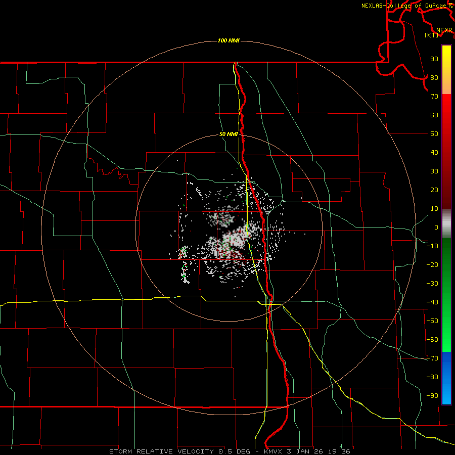
Task: Click the 10 value on the velocity scale
Action: click(x=434, y=209)
